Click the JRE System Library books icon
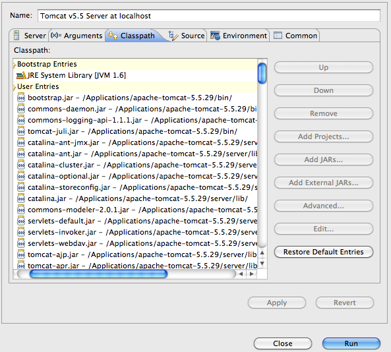Viewport: 391px width, 352px height. point(21,75)
